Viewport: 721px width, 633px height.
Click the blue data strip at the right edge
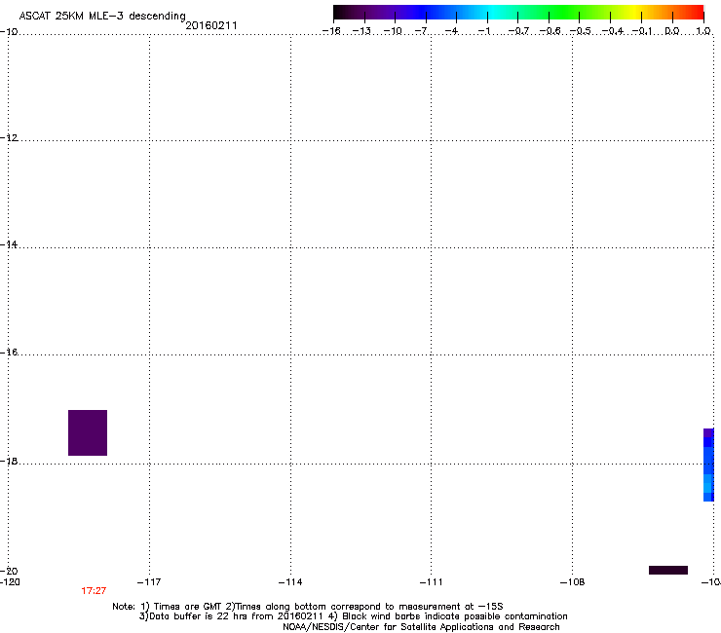pos(708,465)
